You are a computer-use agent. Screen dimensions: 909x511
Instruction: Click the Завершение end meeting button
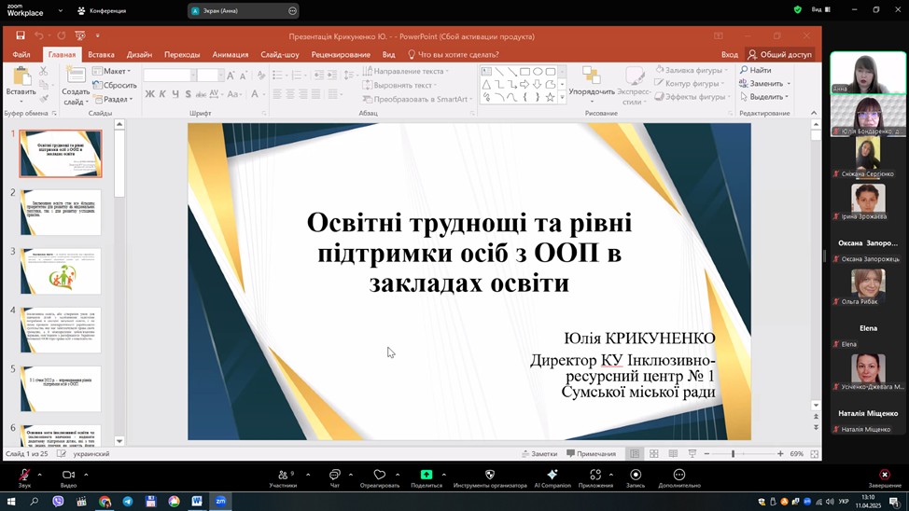coord(884,476)
